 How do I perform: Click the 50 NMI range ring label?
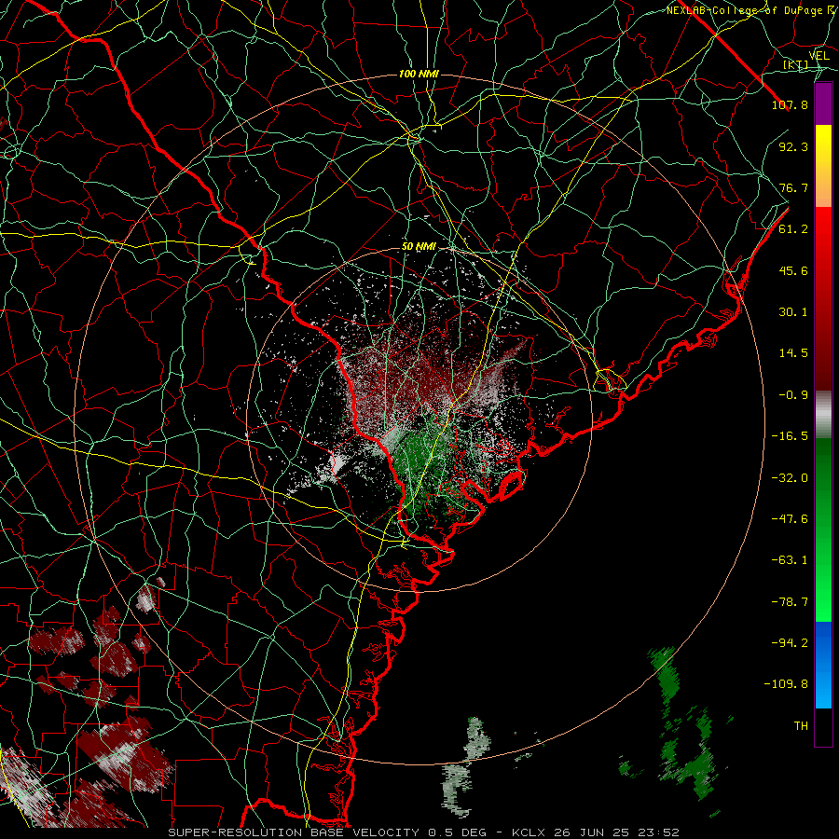pyautogui.click(x=419, y=247)
